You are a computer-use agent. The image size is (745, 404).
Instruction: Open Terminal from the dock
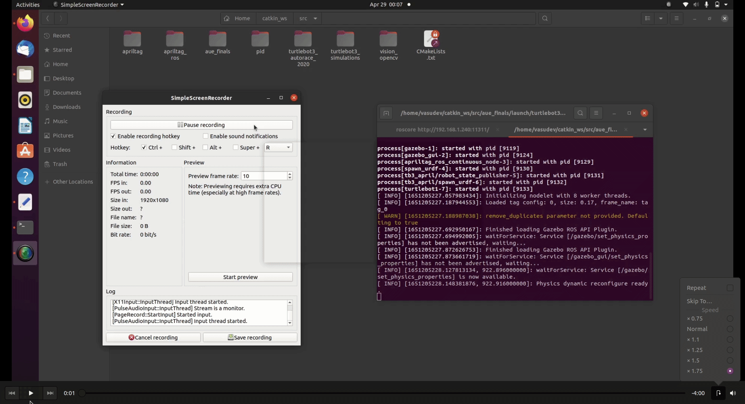(x=25, y=227)
